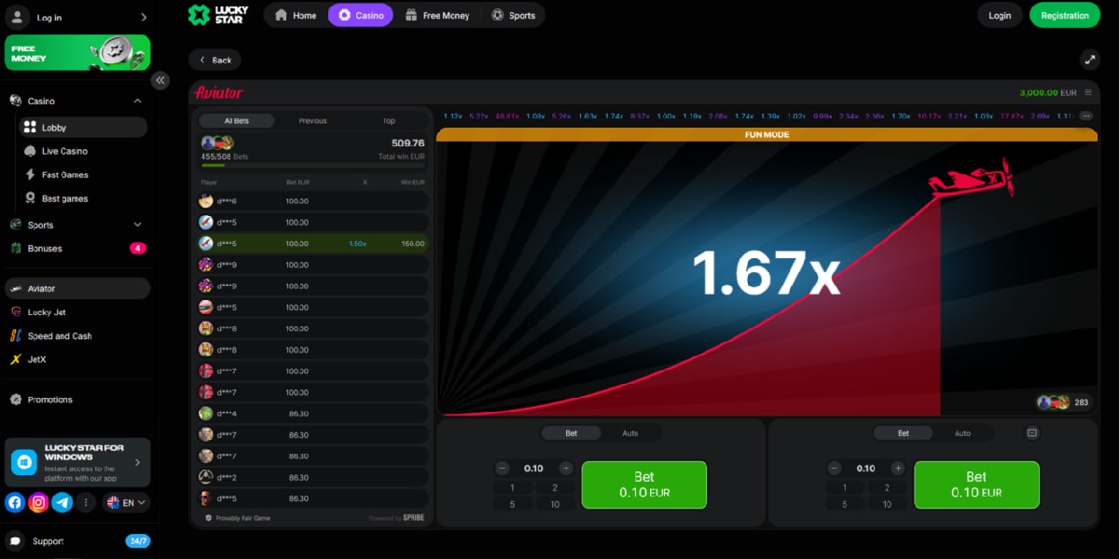The height and width of the screenshot is (559, 1119).
Task: Select Bet mode in first bet panel
Action: point(572,433)
